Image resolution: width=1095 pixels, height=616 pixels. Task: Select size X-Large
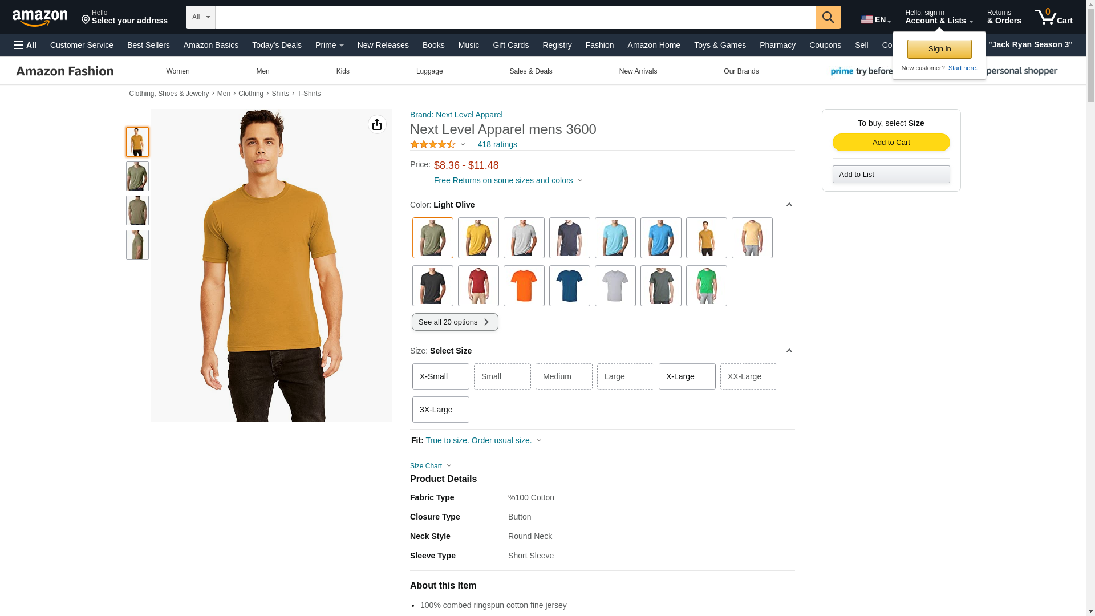[x=687, y=376]
